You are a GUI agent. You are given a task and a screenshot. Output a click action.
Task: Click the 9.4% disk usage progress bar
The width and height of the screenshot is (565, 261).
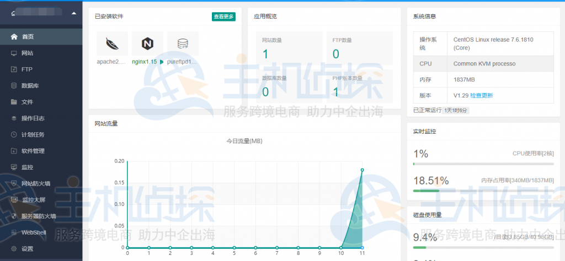[x=483, y=247]
